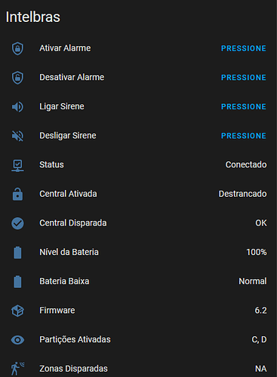Click the Ativar Alarme shield lock icon
Screen dimensions: 277x377
(17, 48)
